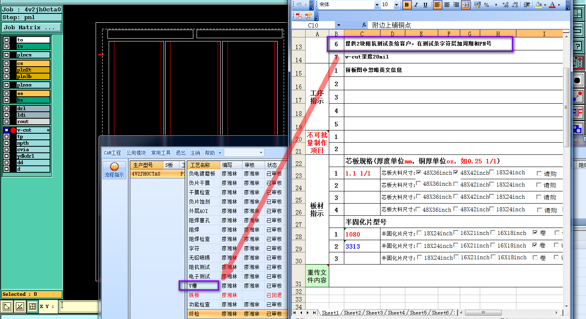This screenshot has height=319, width=586.
Task: Open the 常用工具 menu
Action: [161, 153]
